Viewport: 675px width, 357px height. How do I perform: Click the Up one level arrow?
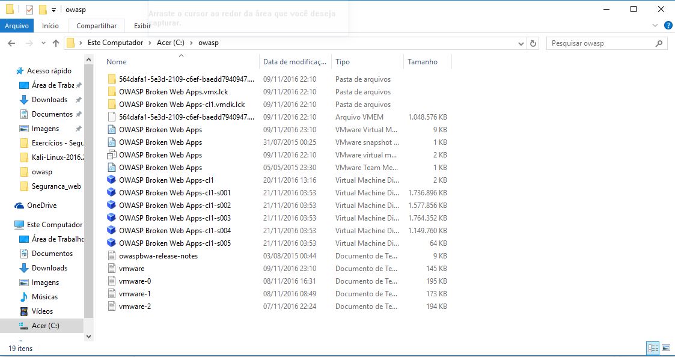(55, 43)
